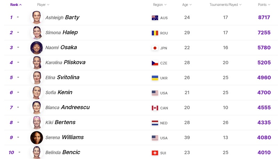
Task: Click the Ukraine flag icon beside Svitolina
Action: click(155, 78)
